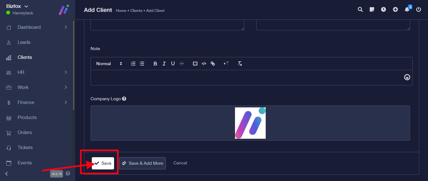Toggle italic formatting in Note
The width and height of the screenshot is (428, 181).
point(164,64)
